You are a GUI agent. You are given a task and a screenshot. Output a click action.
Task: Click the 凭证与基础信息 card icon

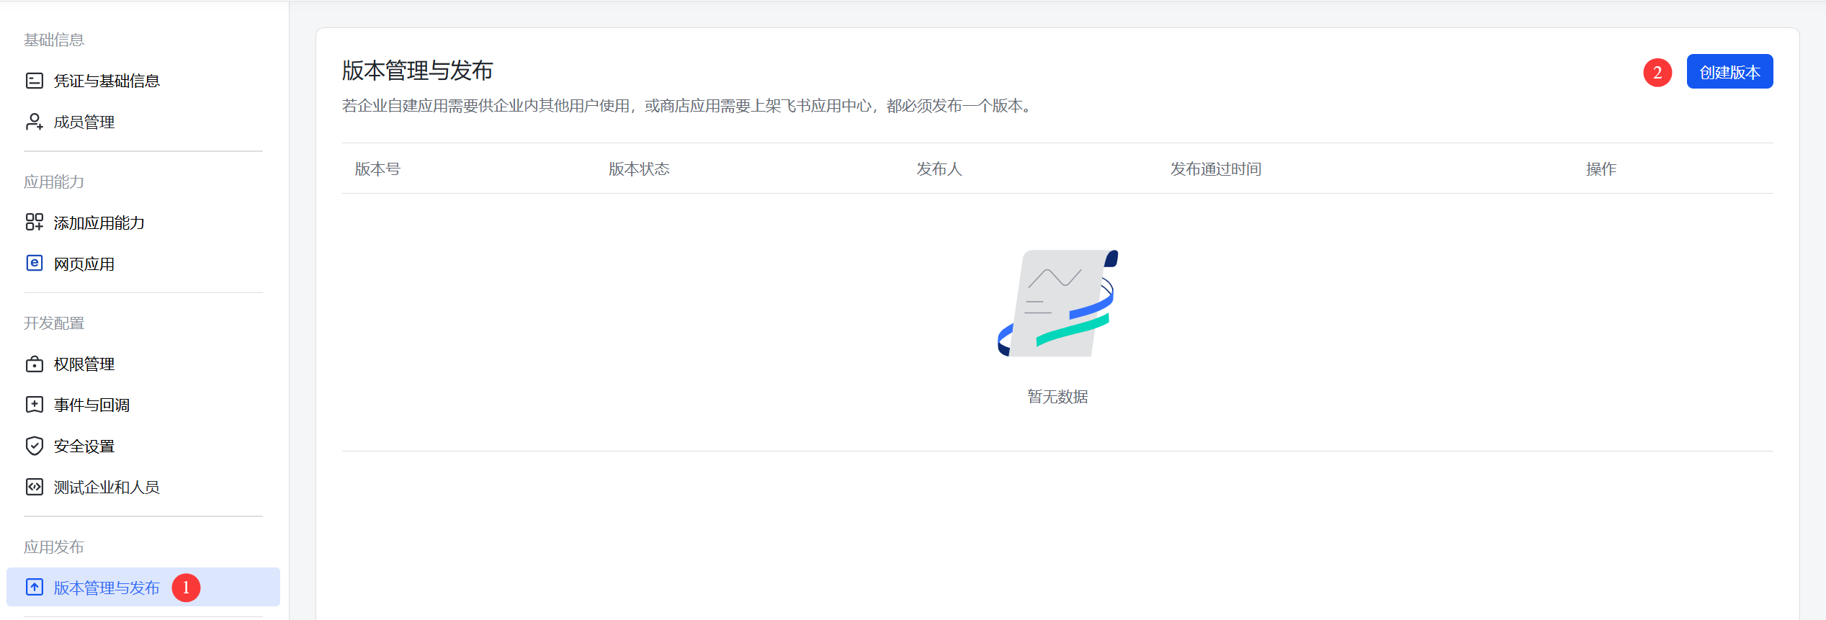[x=34, y=81]
